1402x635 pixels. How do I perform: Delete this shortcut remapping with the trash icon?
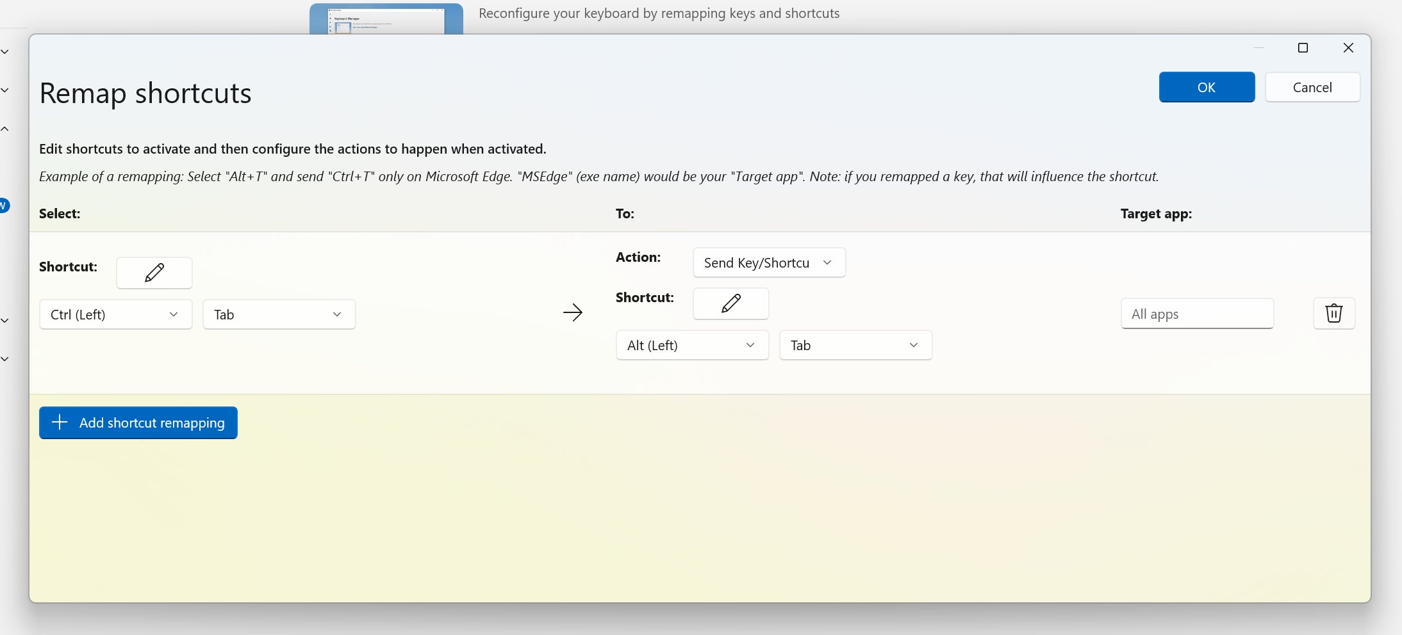tap(1333, 313)
